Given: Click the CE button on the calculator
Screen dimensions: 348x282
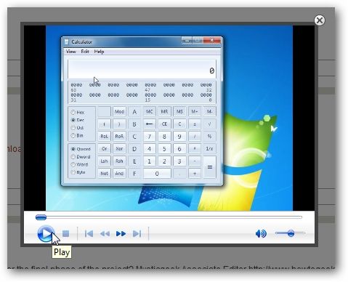Looking at the screenshot, I should pos(164,124).
